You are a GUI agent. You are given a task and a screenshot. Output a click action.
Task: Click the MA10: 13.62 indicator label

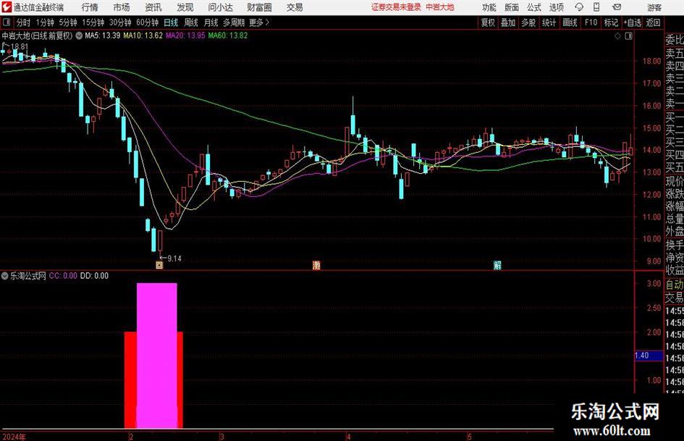[x=143, y=35]
